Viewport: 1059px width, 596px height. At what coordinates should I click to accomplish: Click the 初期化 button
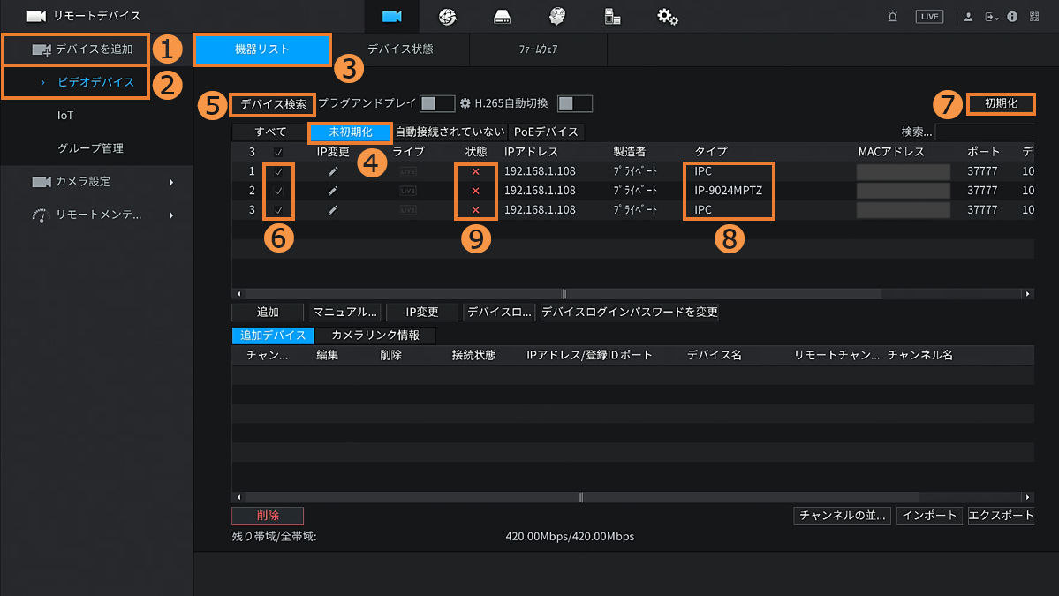pos(1001,103)
